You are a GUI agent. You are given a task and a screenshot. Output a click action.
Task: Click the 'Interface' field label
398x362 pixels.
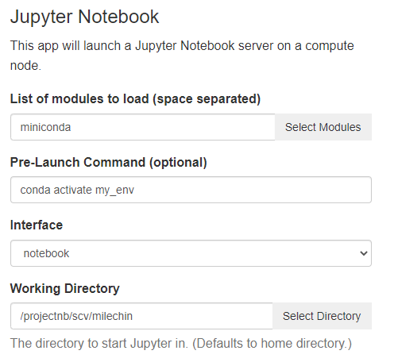pyautogui.click(x=37, y=225)
